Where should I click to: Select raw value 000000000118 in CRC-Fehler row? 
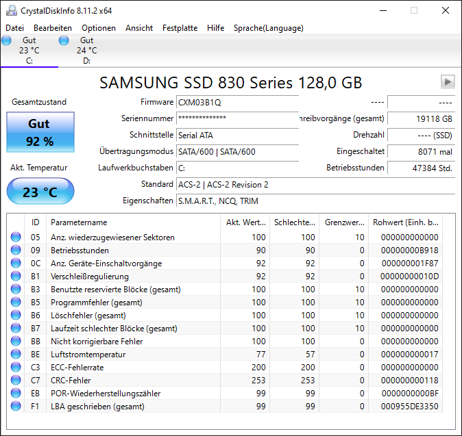(x=409, y=380)
